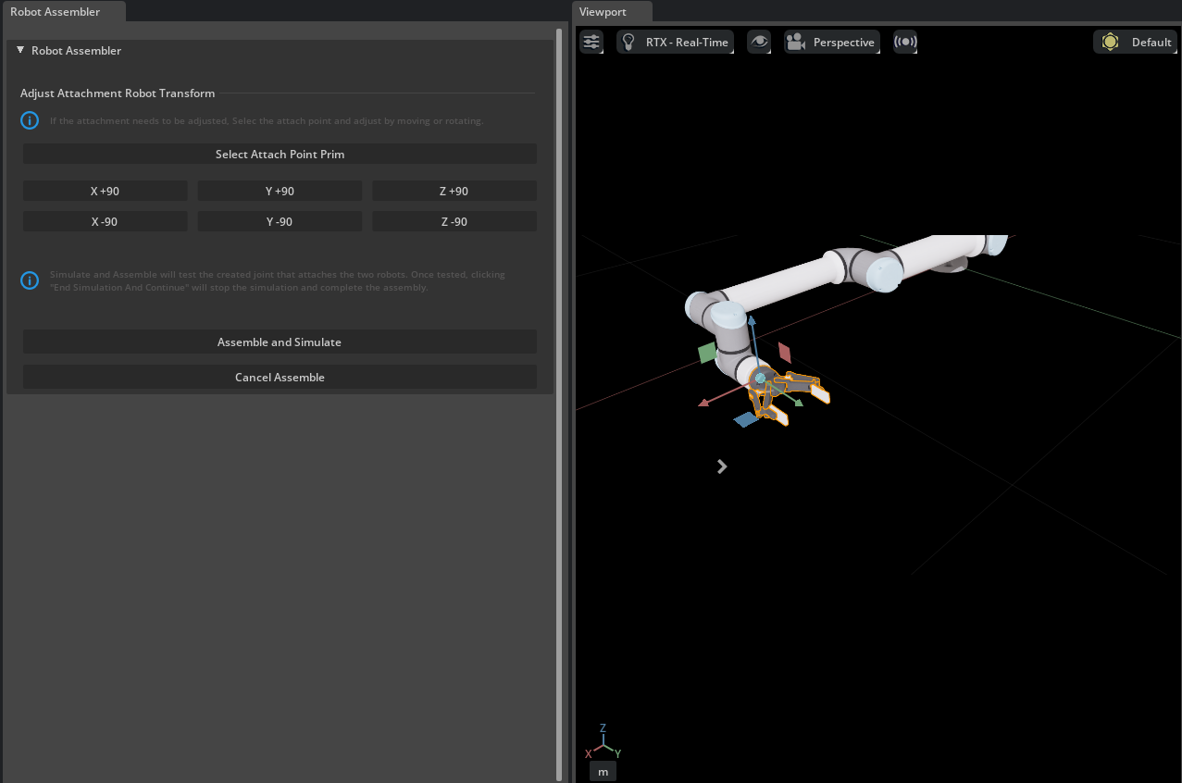
Task: Click the green rotation handle on the gizmo
Action: pyautogui.click(x=708, y=353)
